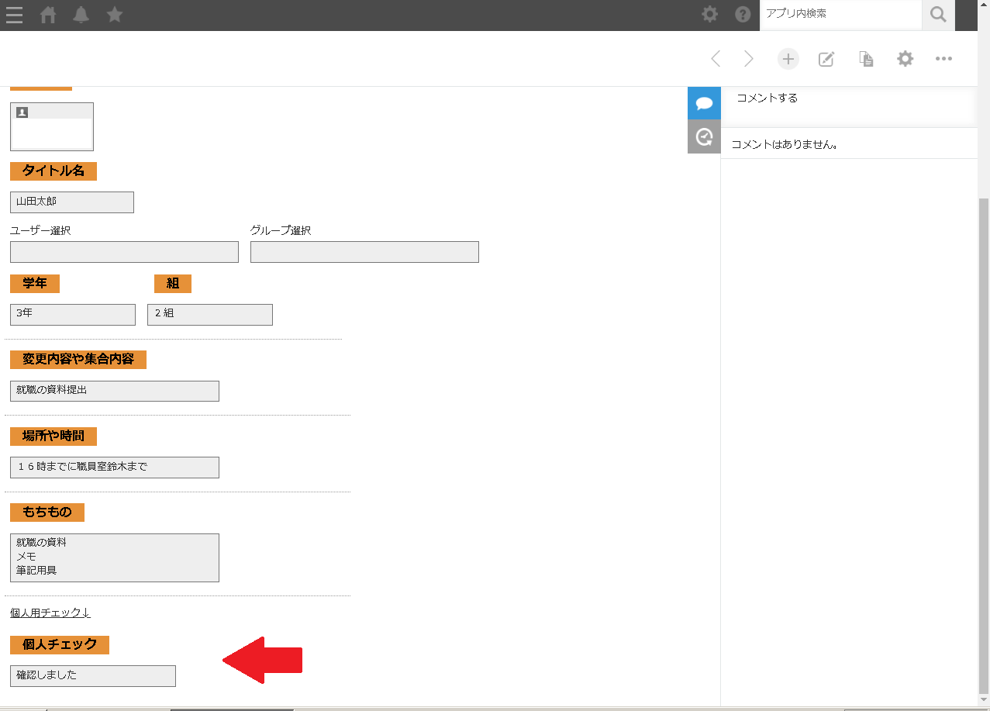Click the 場所や時間 label

(x=53, y=437)
